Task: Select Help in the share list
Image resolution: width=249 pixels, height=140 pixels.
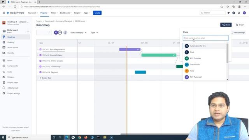Action: click(x=205, y=71)
